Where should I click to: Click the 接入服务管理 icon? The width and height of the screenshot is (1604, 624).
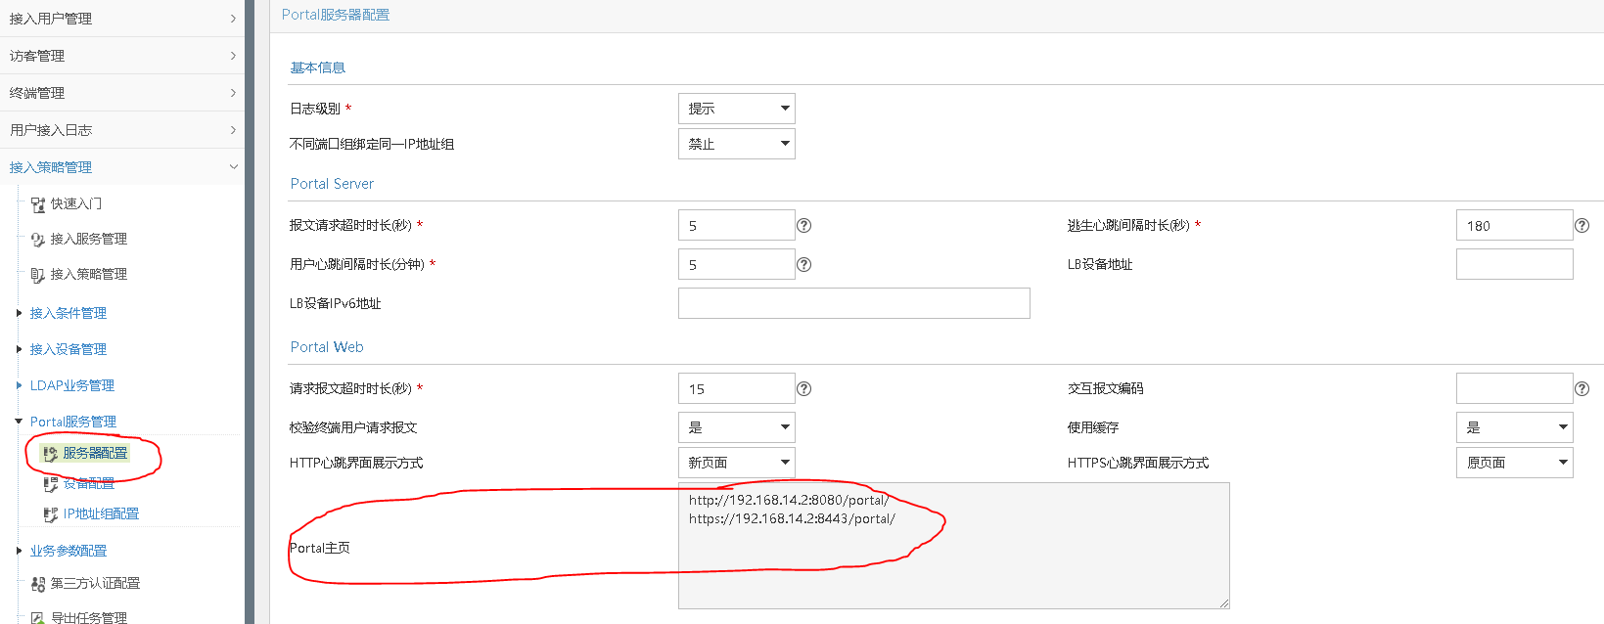point(38,240)
